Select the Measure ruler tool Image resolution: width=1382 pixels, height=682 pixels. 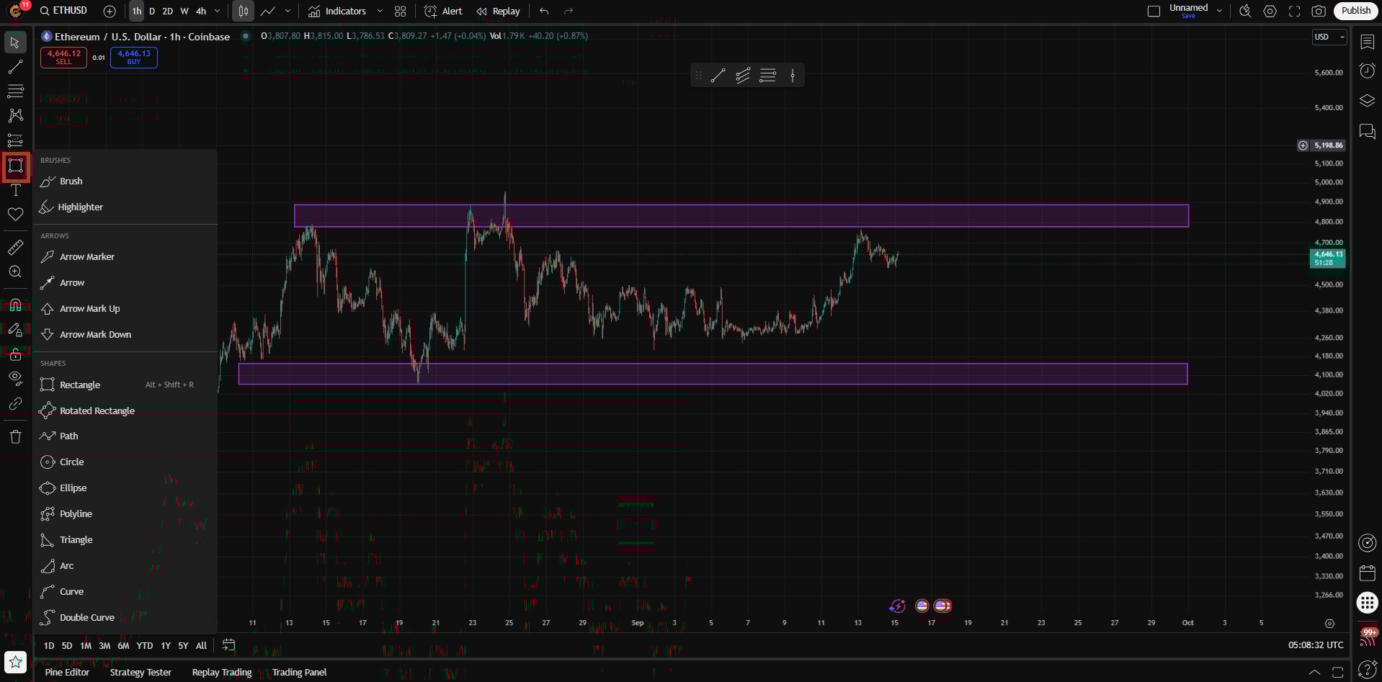point(15,248)
